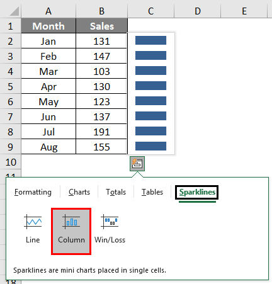
Task: Click the cell with value 103
Action: 101,71
